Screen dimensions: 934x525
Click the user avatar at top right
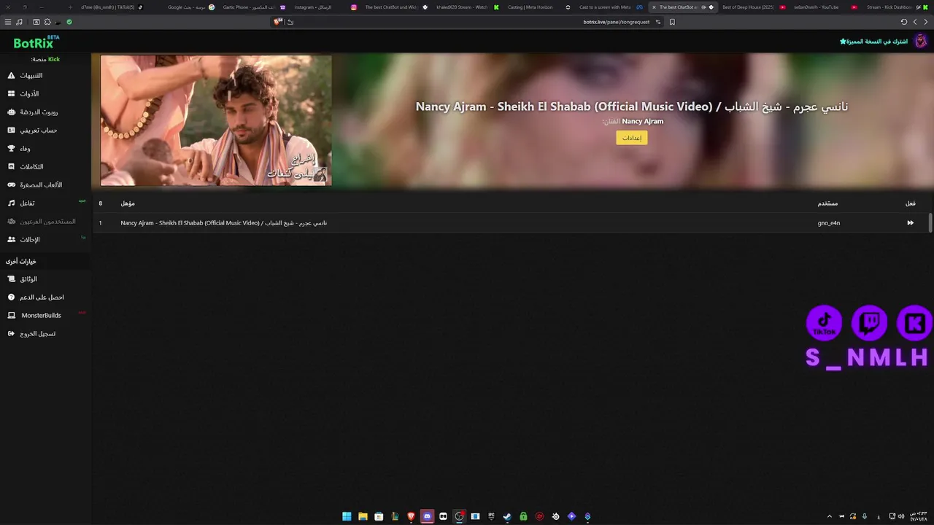coord(921,42)
